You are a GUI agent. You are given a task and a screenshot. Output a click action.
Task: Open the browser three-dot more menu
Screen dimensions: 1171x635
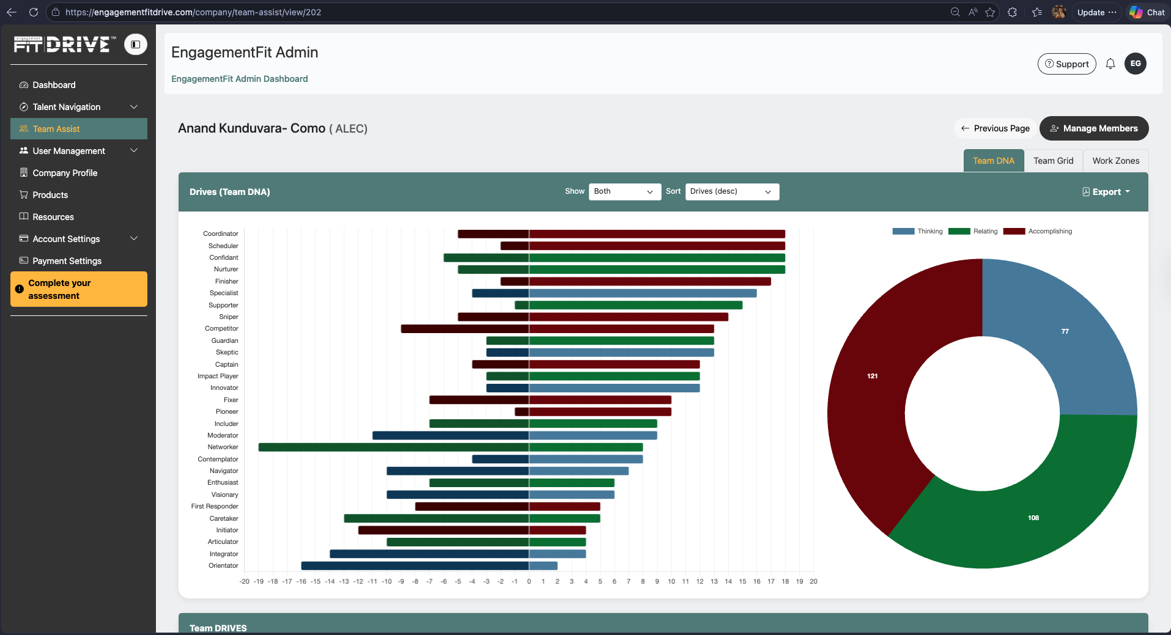pos(1112,12)
